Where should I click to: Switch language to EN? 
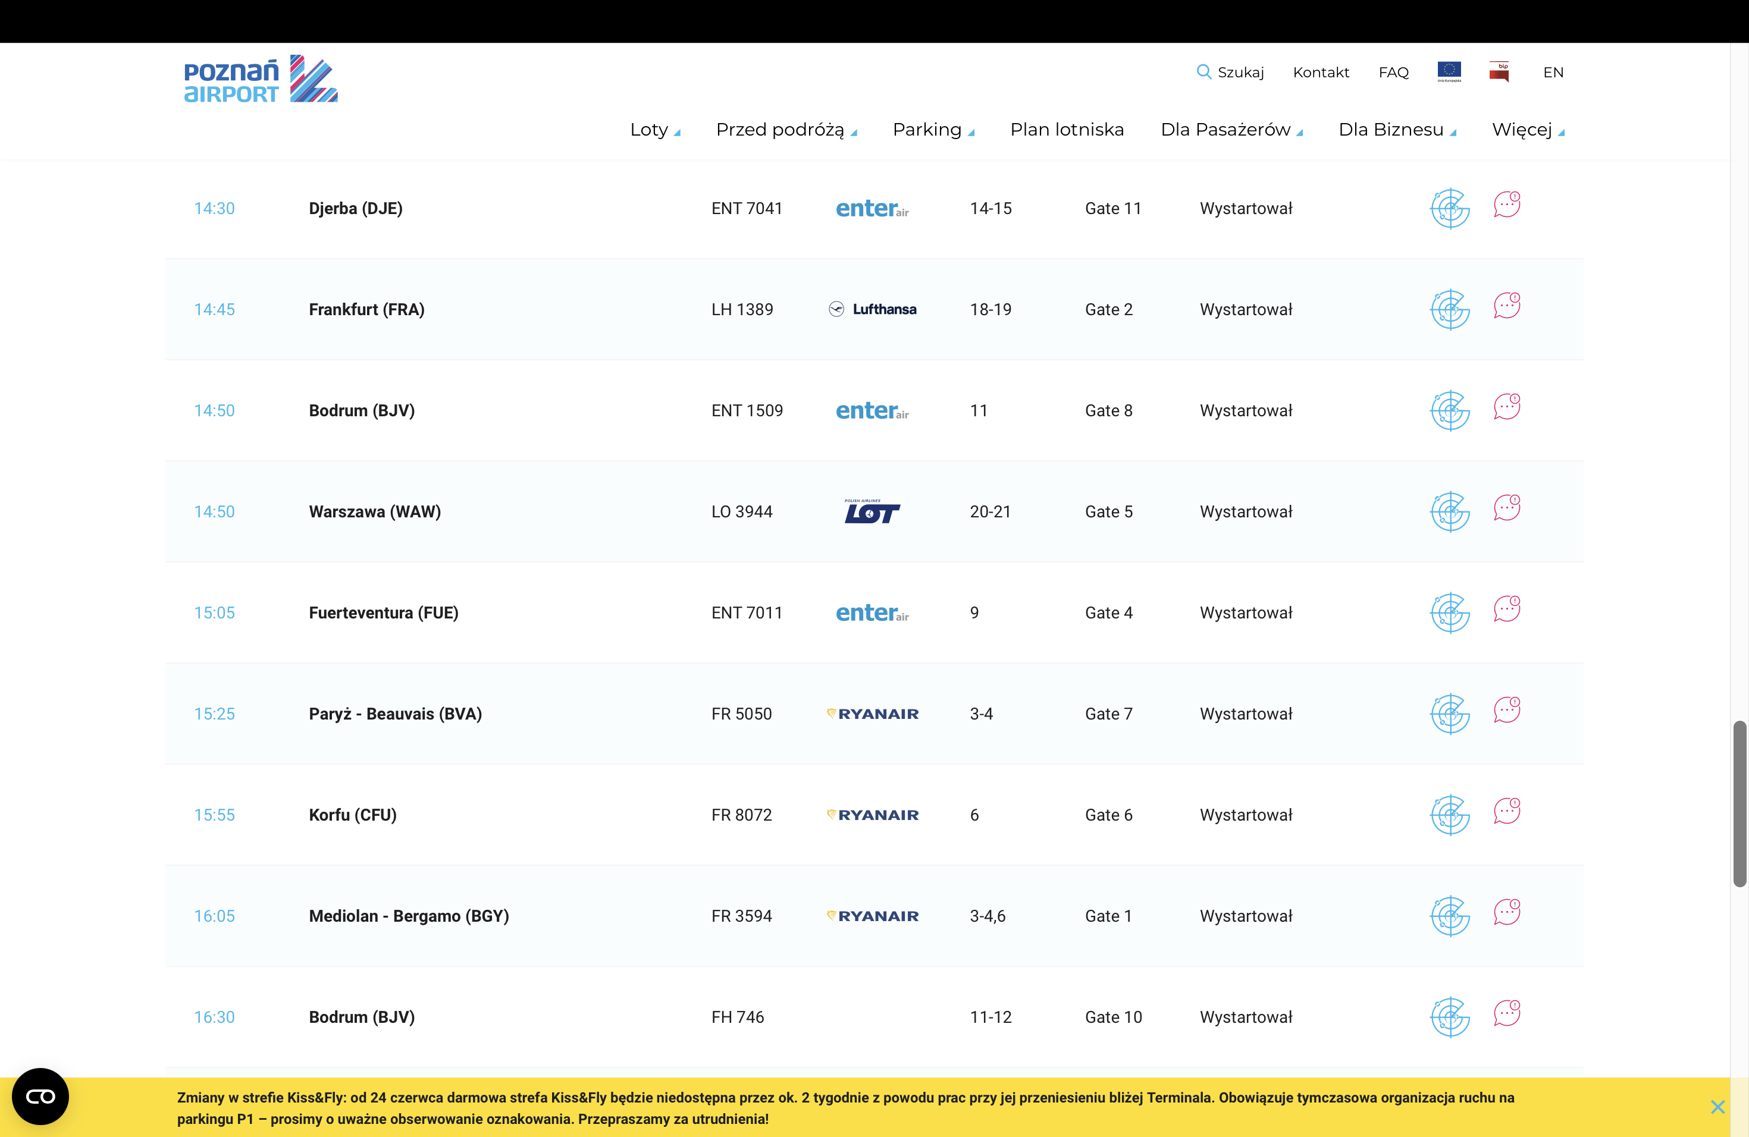click(x=1553, y=72)
